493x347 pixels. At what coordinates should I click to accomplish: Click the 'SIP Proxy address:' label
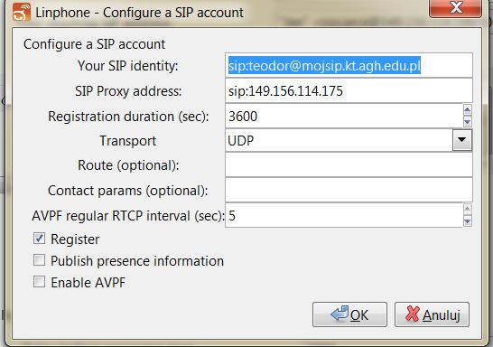tap(128, 91)
